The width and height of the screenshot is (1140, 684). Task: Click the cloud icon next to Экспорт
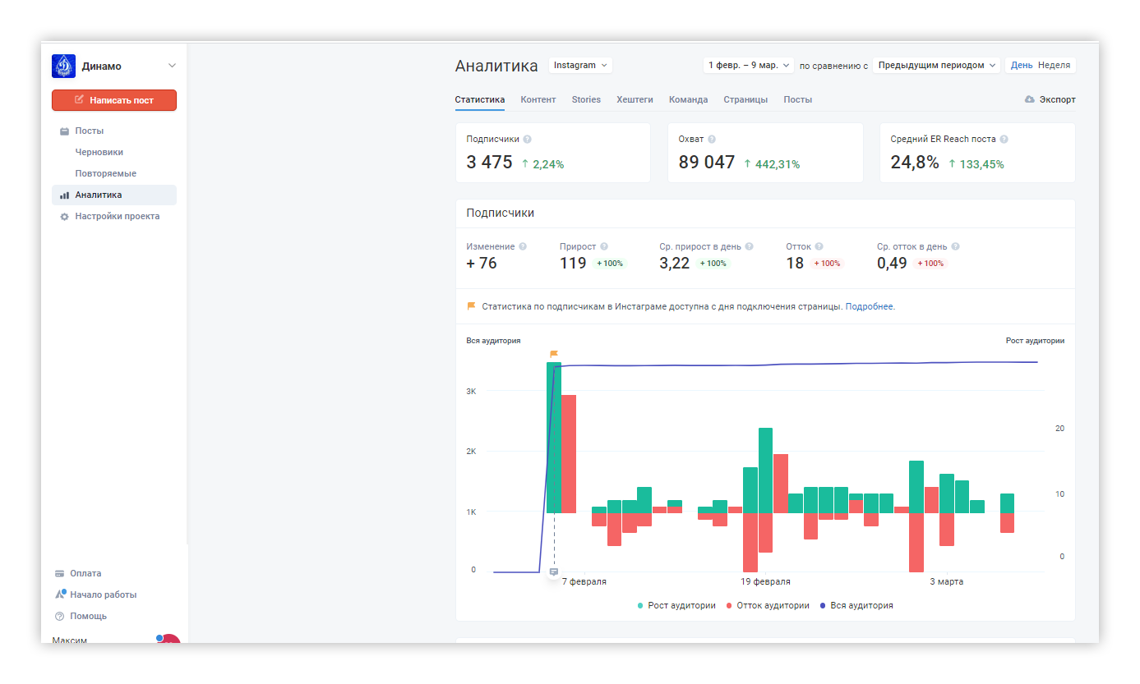[1030, 99]
